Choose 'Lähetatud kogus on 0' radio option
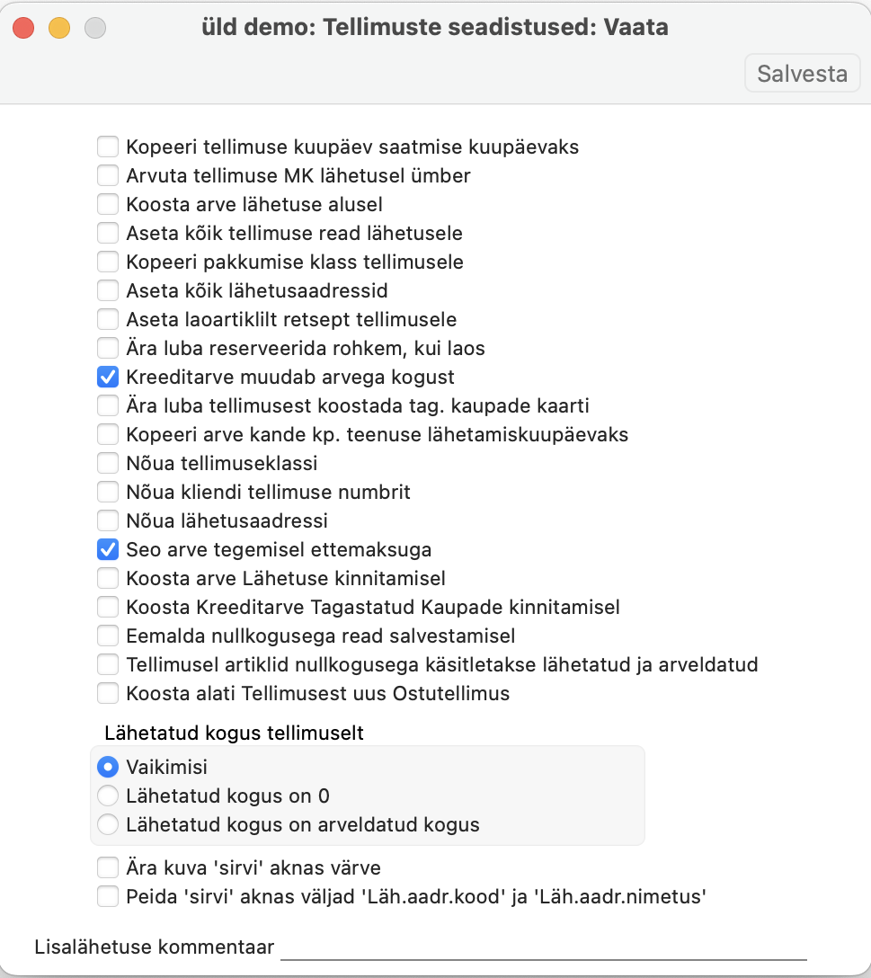871x978 pixels. click(x=108, y=796)
